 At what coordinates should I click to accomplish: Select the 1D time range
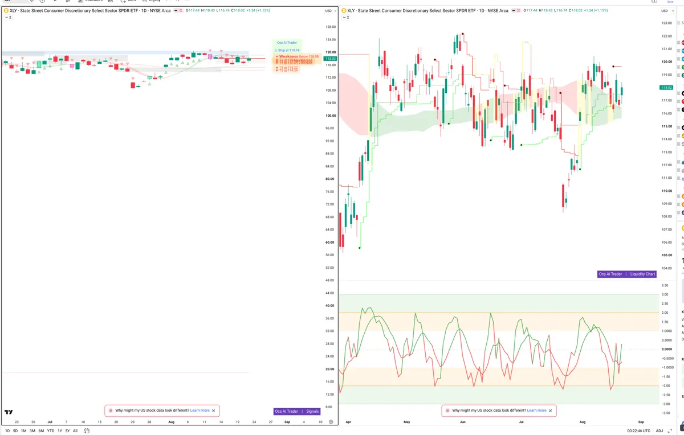pyautogui.click(x=7, y=431)
